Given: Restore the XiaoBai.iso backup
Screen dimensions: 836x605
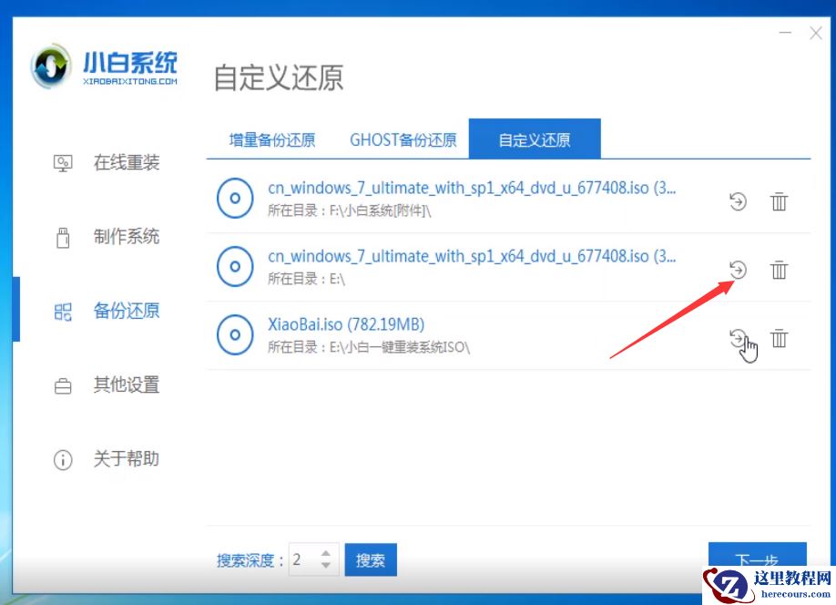Looking at the screenshot, I should pos(736,338).
